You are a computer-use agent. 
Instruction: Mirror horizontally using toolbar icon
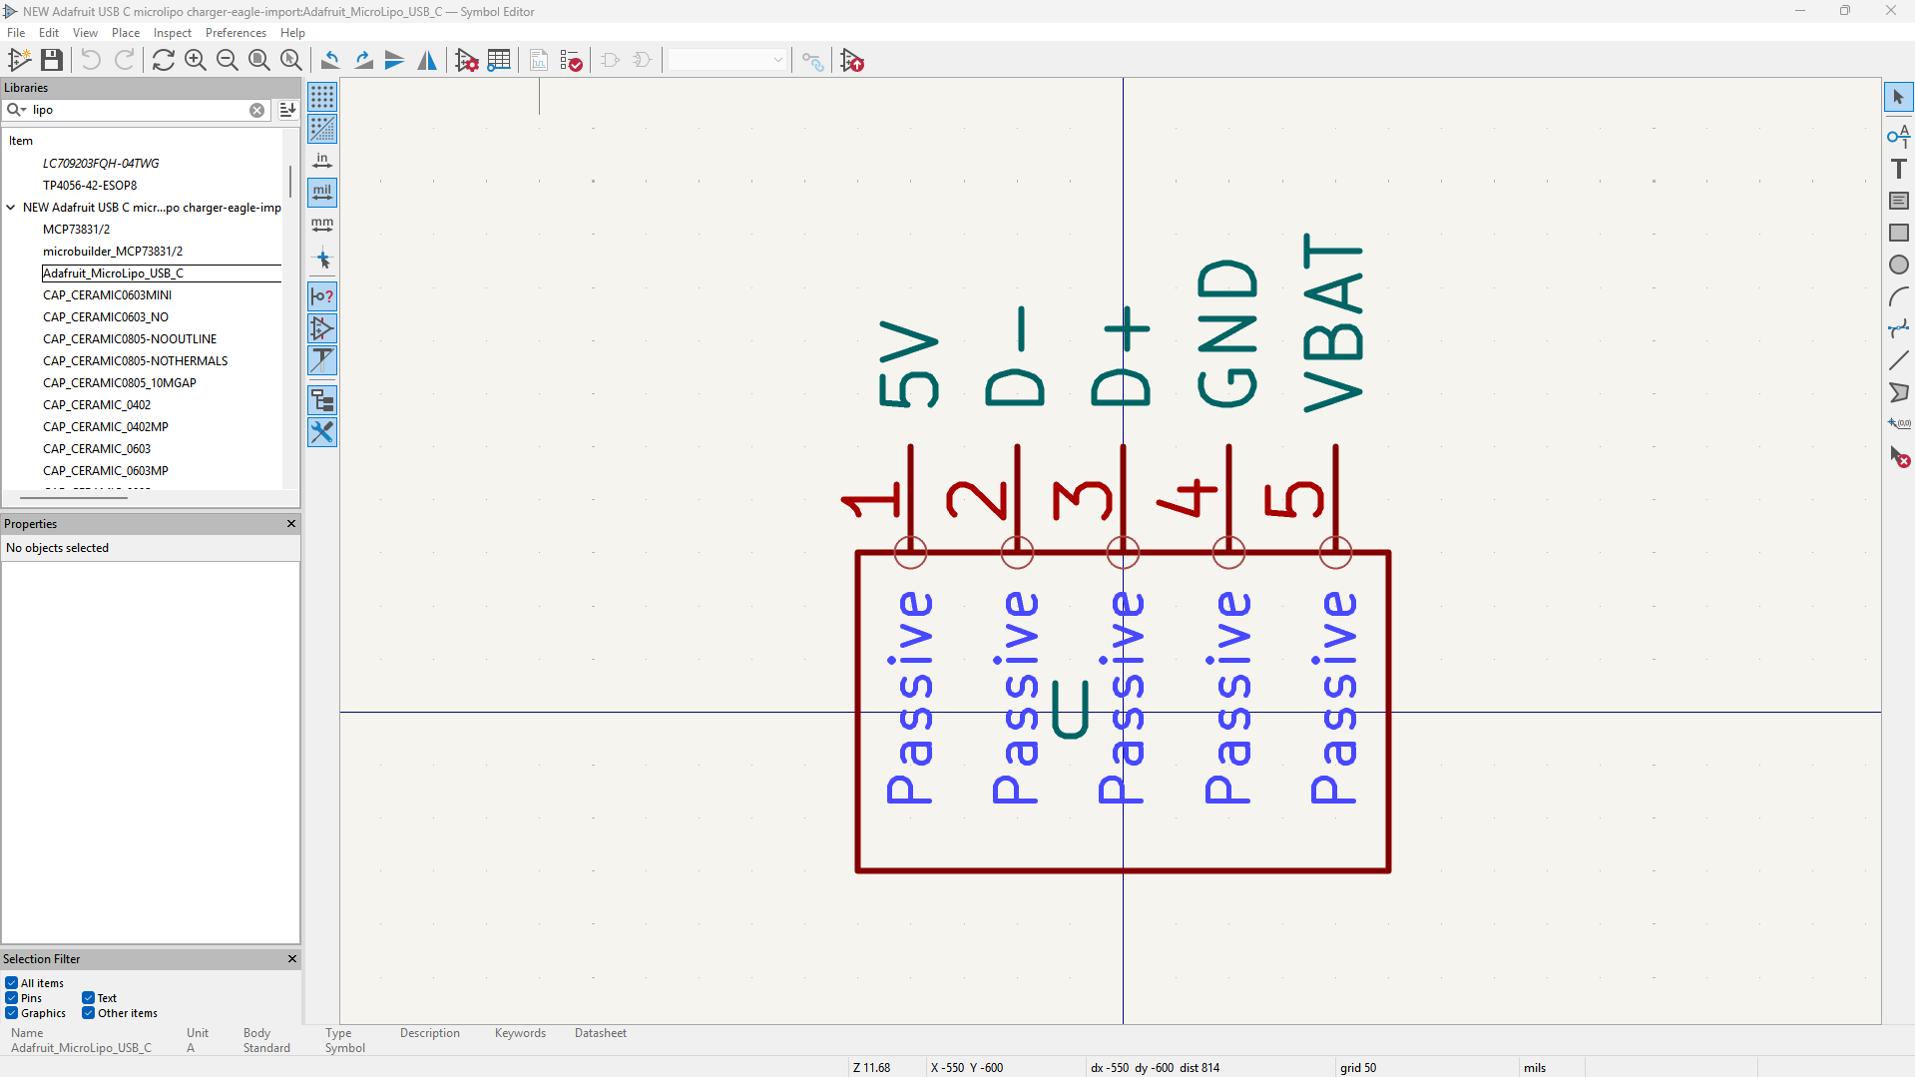pyautogui.click(x=427, y=60)
